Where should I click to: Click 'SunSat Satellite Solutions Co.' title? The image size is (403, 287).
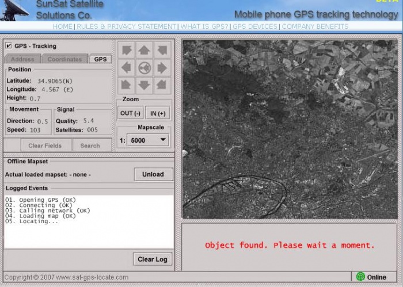(x=70, y=10)
